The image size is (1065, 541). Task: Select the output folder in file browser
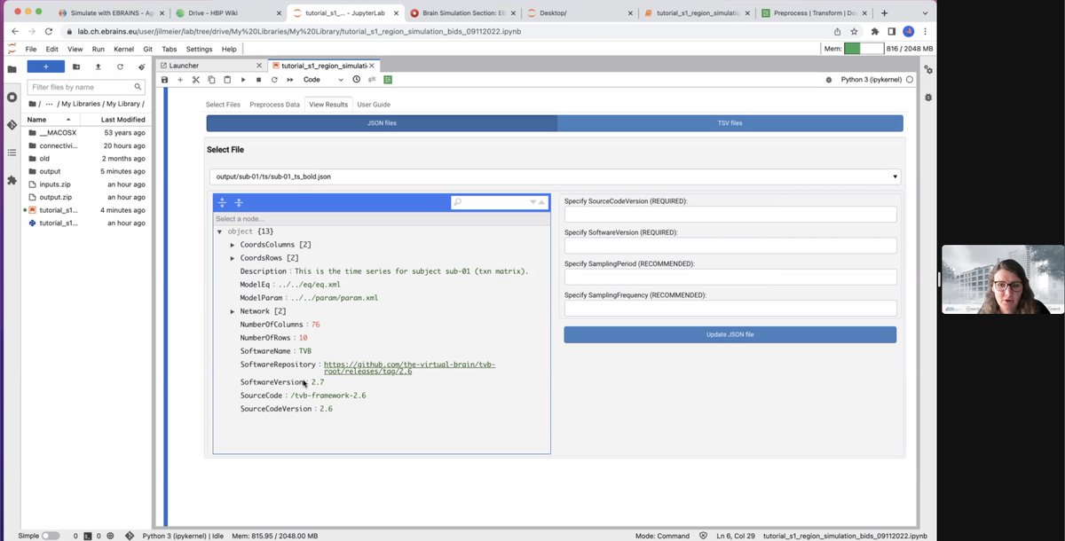coord(85,171)
